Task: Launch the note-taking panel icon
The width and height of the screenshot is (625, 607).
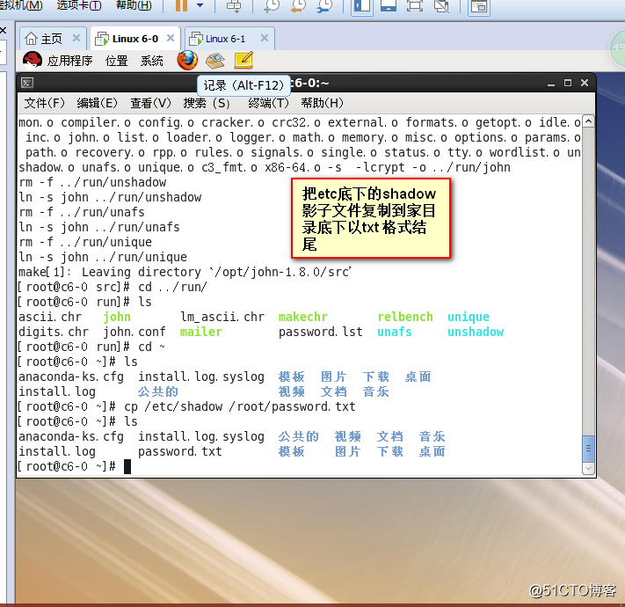Action: click(x=244, y=60)
